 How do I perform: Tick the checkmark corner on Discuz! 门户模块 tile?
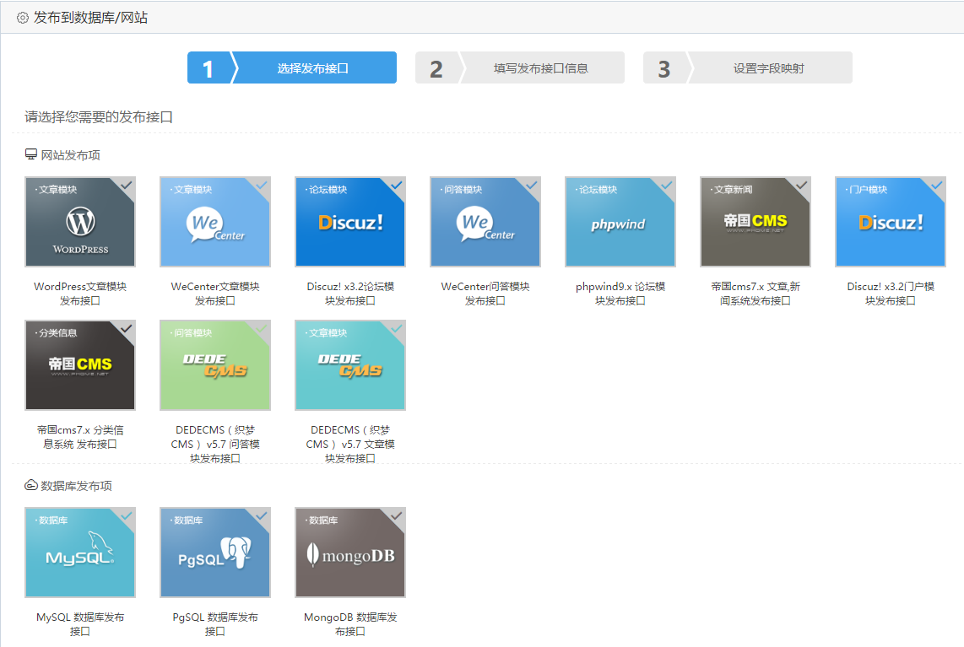(x=936, y=186)
